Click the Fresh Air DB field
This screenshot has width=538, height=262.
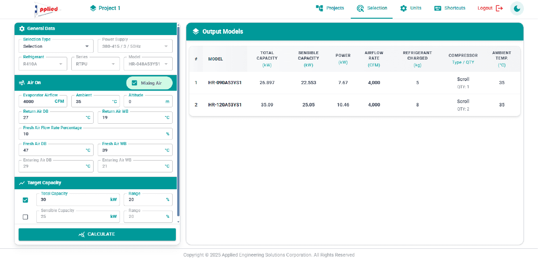[56, 150]
